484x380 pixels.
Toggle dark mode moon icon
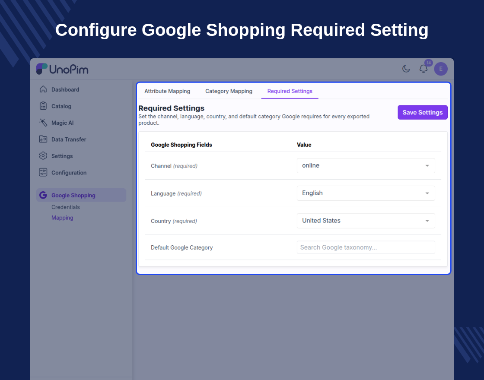coord(406,69)
